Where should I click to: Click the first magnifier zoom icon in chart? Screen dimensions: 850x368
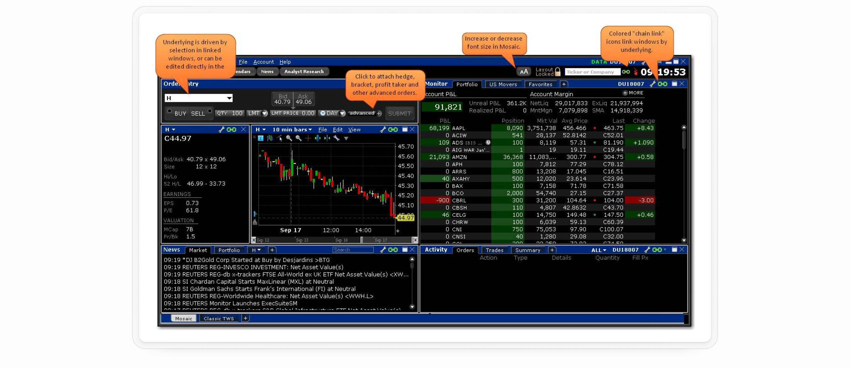289,138
